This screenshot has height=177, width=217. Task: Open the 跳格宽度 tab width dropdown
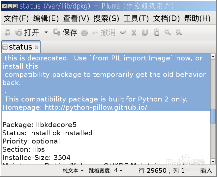pyautogui.click(x=106, y=170)
